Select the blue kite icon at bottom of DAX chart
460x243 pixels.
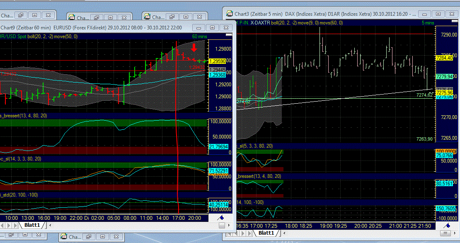[x=448, y=226]
